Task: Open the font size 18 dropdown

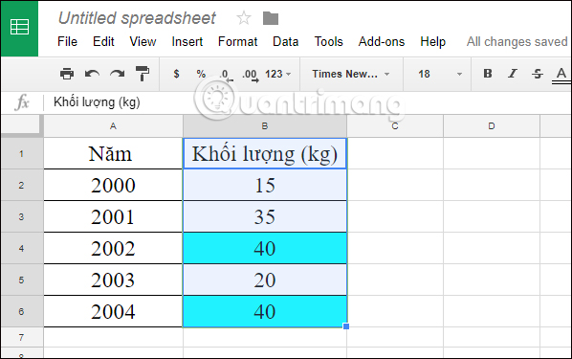Action: [440, 74]
